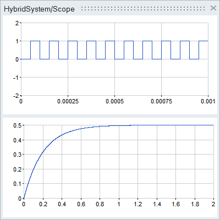Click the divider between the two plots
Viewport: 220px width, 220px height.
coord(110,116)
